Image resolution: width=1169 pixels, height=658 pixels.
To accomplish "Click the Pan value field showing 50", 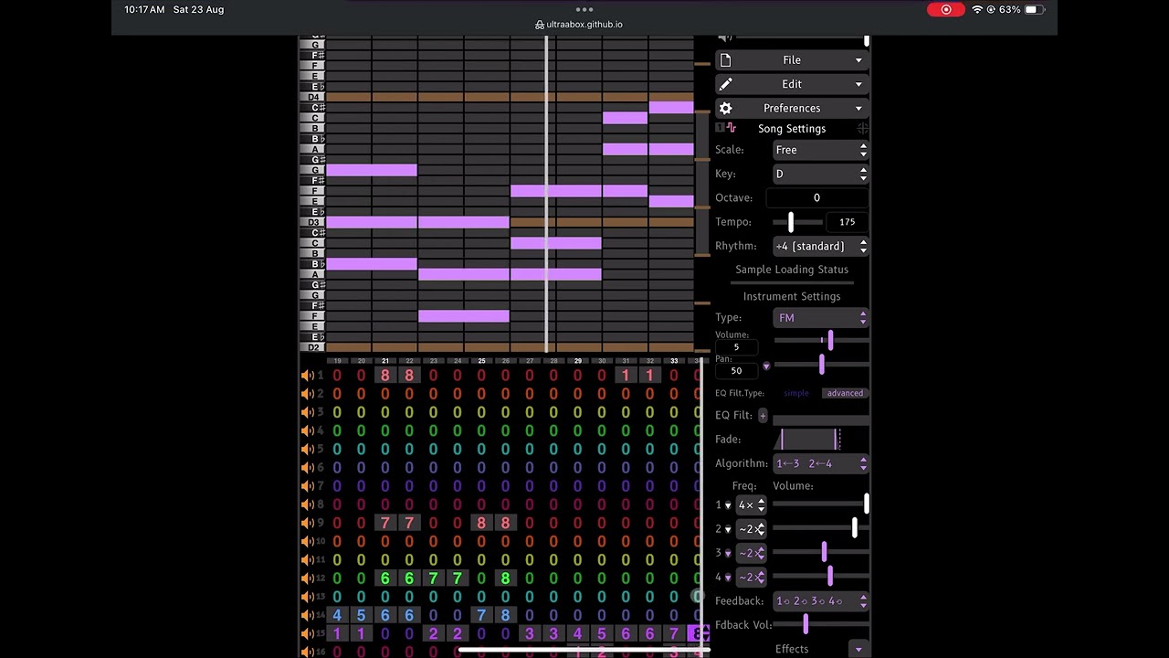I will 736,370.
